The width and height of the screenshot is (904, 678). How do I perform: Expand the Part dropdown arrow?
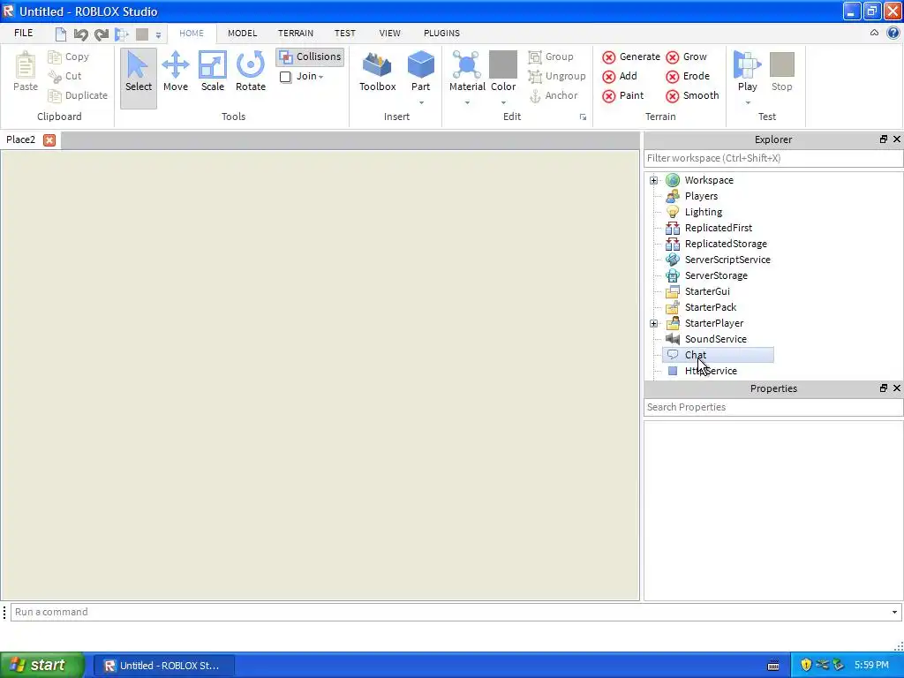(x=421, y=102)
